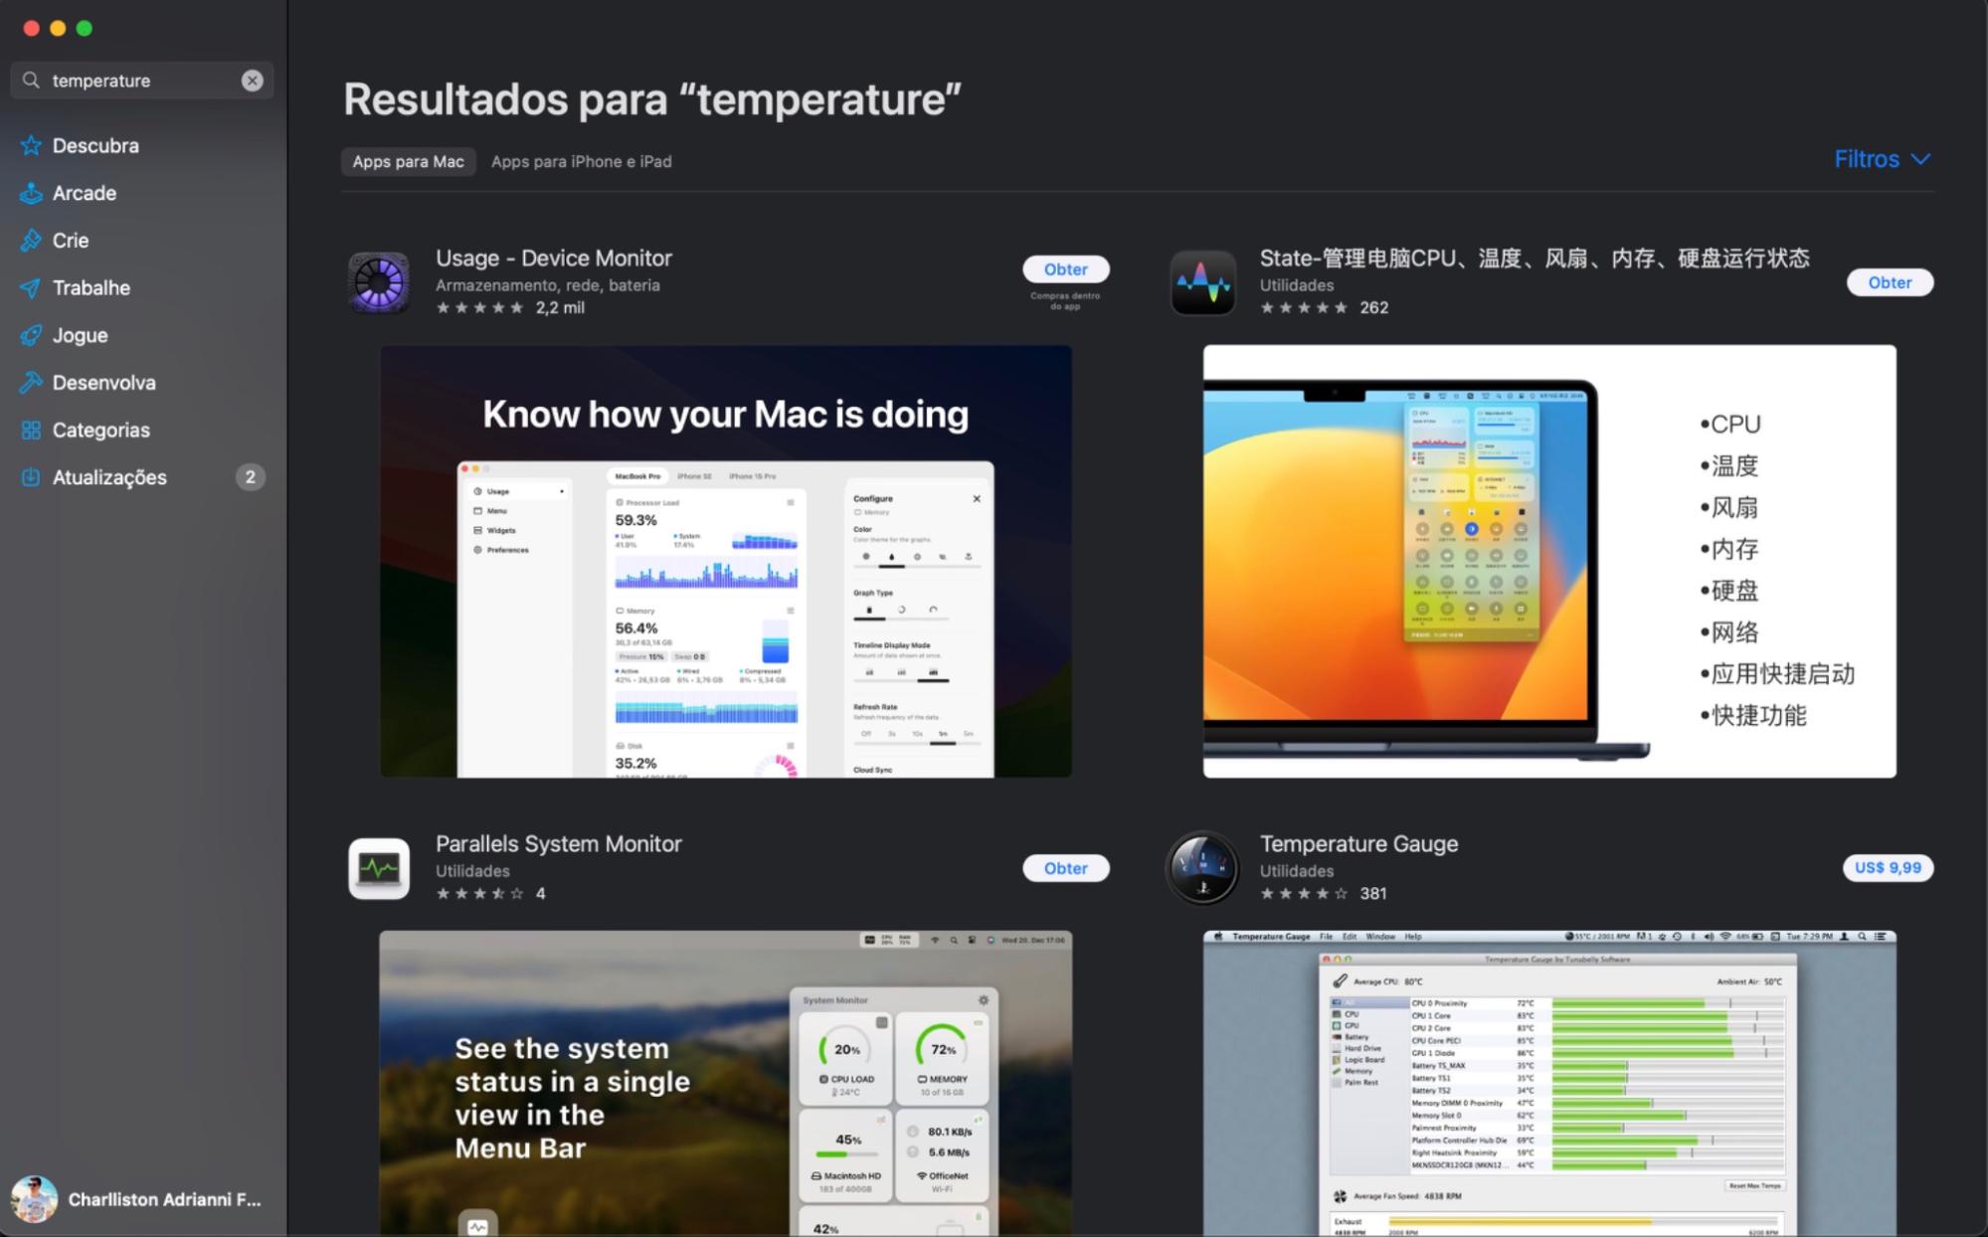
Task: Click the search input field
Action: [x=139, y=81]
